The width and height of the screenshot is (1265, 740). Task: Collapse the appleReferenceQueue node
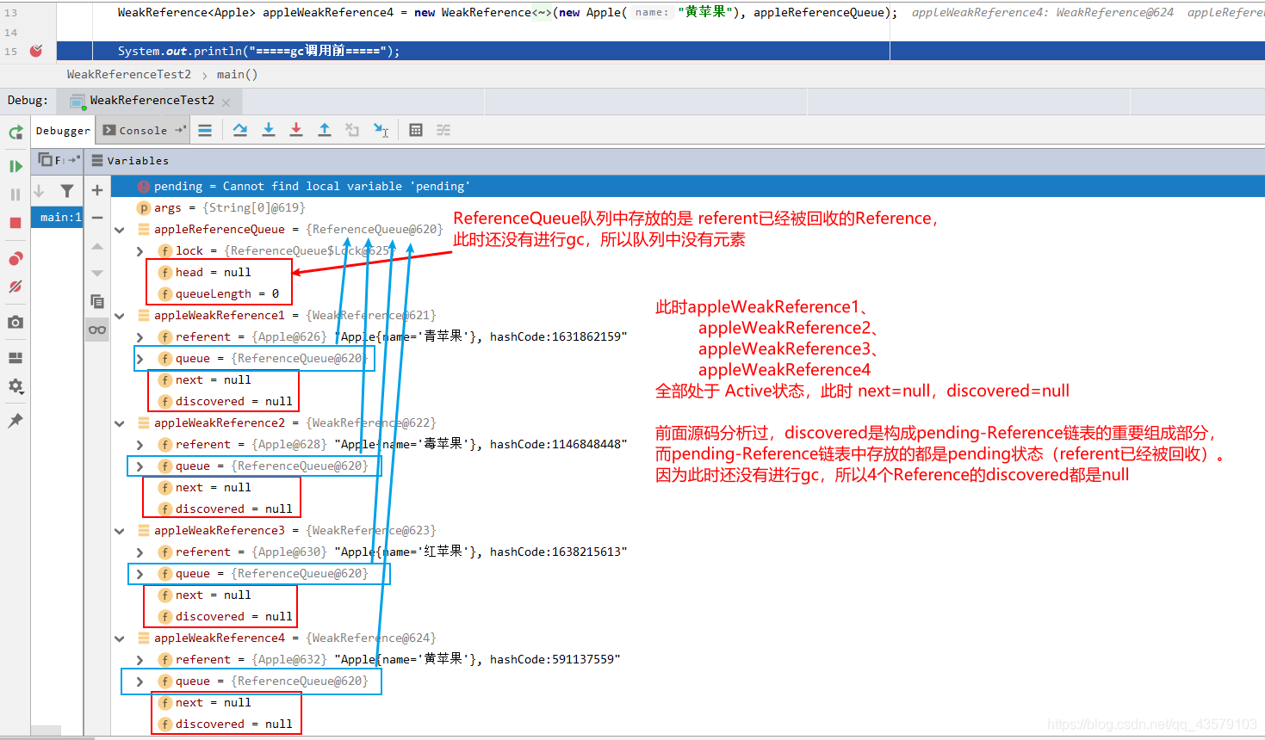click(120, 230)
